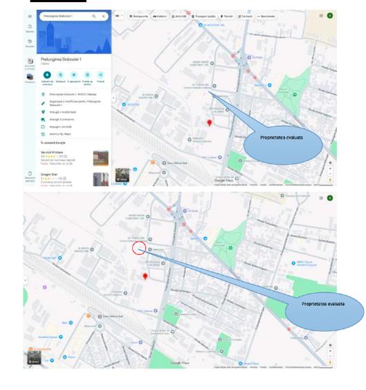Choose the Farmacii filter chip
The width and height of the screenshot is (366, 390).
tap(245, 17)
